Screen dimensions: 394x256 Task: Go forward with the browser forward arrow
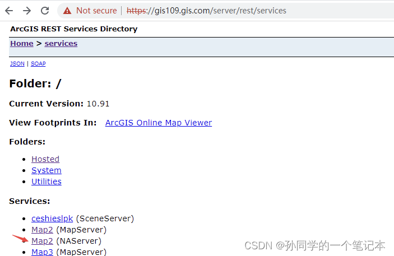27,11
